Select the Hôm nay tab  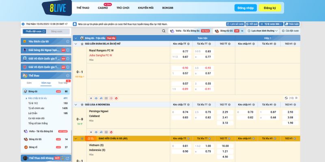click(x=46, y=83)
